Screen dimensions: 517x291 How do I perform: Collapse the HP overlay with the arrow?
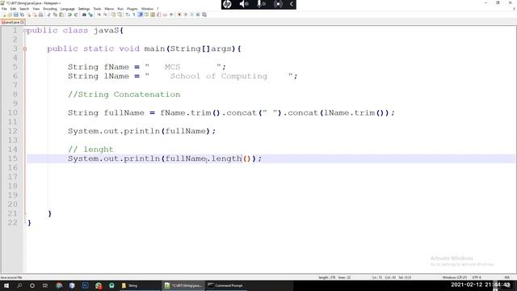(x=291, y=4)
